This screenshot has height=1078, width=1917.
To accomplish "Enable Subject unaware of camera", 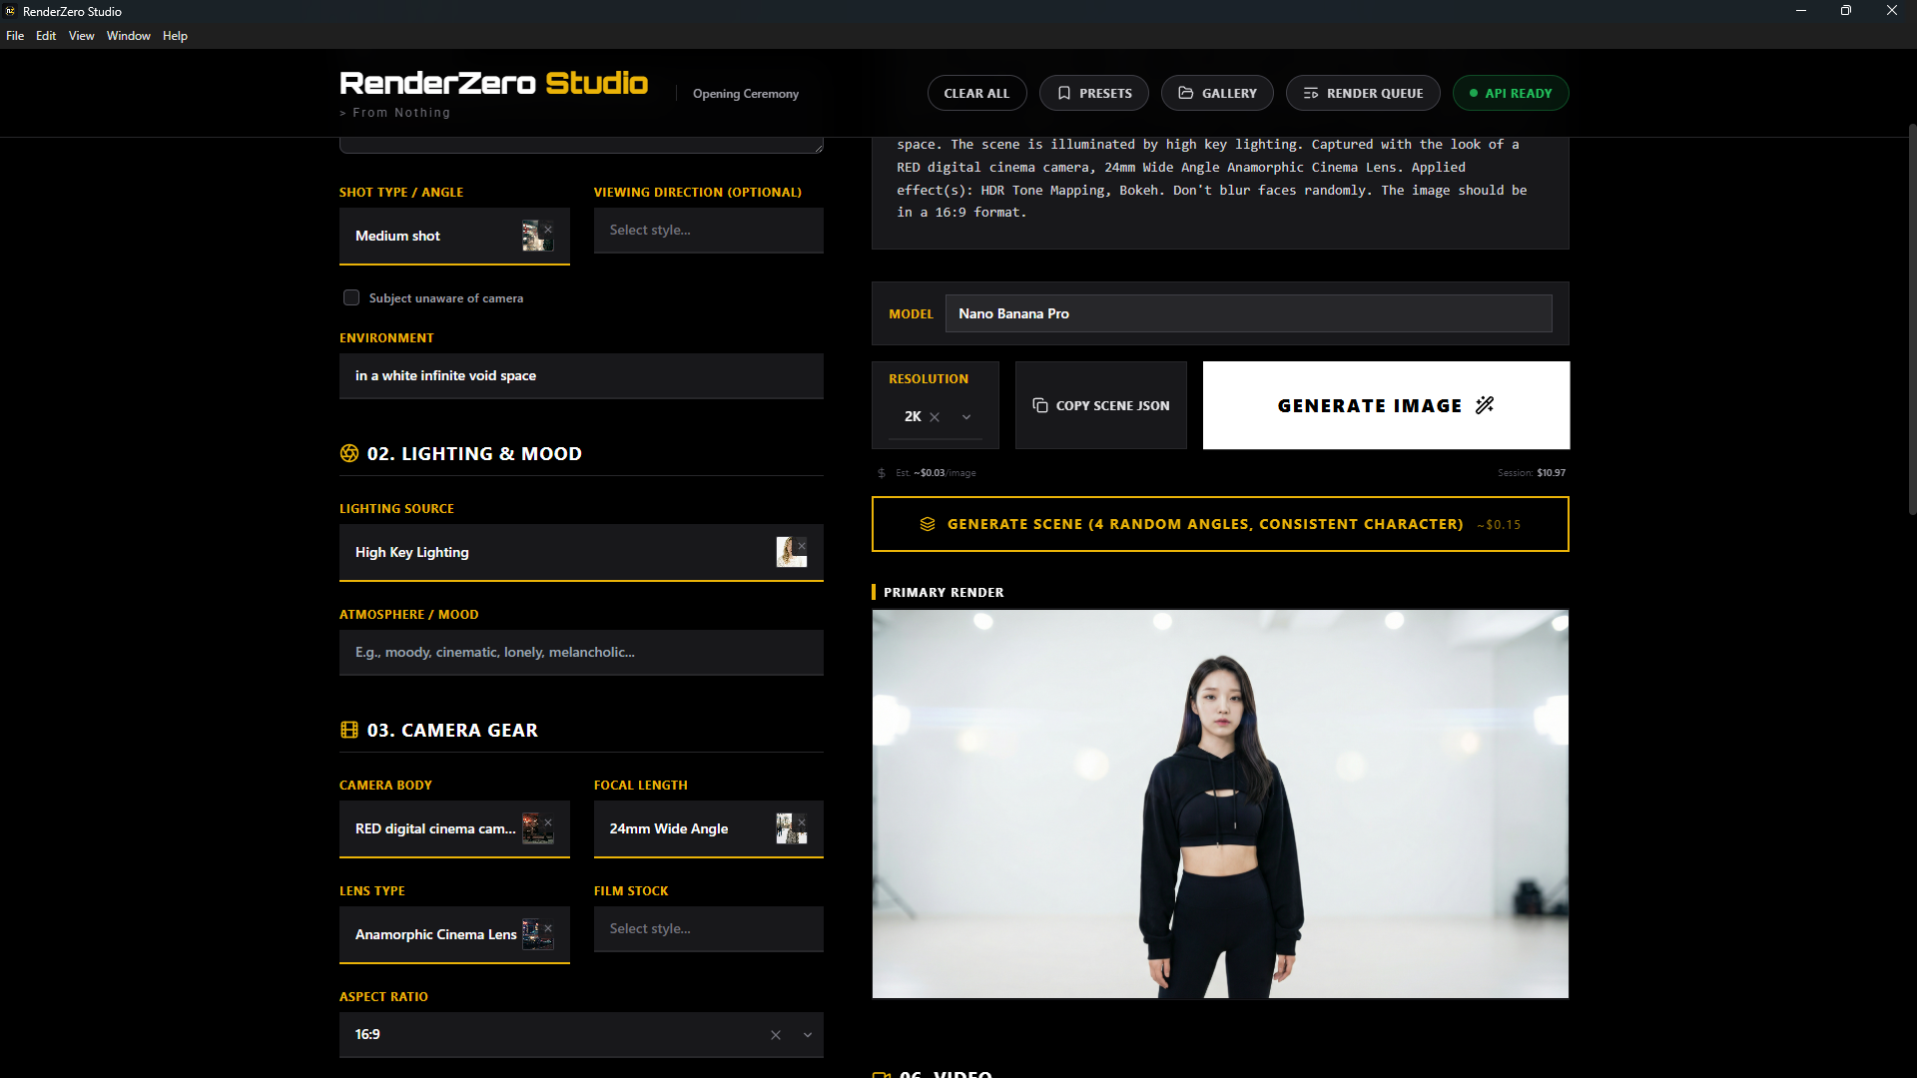I will [350, 297].
